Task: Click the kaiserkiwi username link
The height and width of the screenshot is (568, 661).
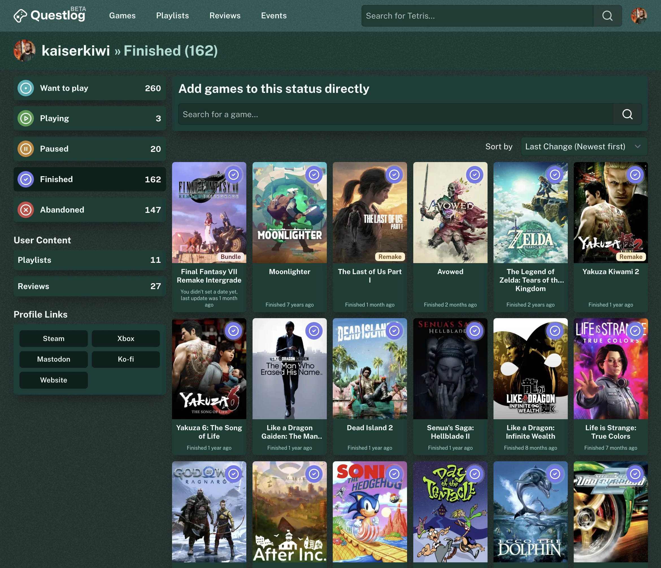Action: coord(76,51)
